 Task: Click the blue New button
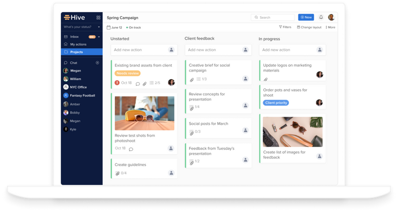306,17
